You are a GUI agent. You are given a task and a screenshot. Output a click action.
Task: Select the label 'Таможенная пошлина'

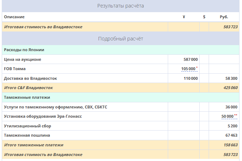click(27, 136)
